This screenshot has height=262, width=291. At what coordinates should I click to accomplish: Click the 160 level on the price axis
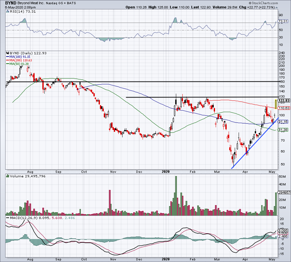tap(281, 82)
